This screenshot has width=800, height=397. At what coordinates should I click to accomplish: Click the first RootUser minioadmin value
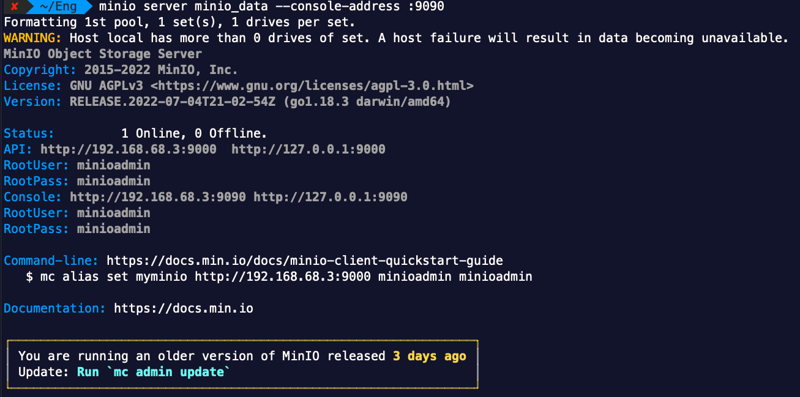pyautogui.click(x=114, y=165)
